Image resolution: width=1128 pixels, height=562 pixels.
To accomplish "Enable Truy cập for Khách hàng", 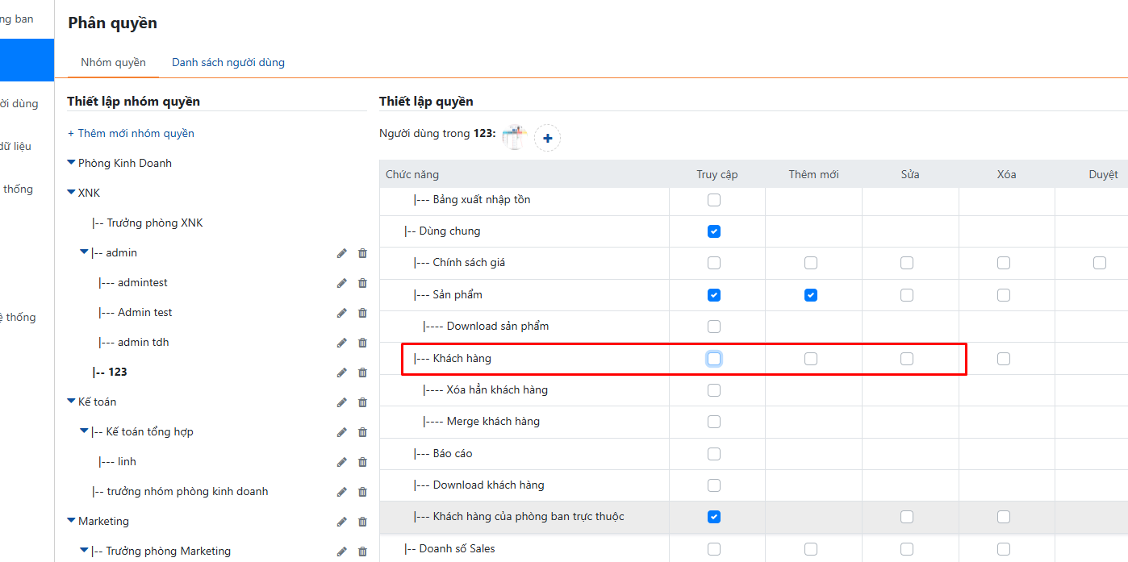I will [714, 359].
